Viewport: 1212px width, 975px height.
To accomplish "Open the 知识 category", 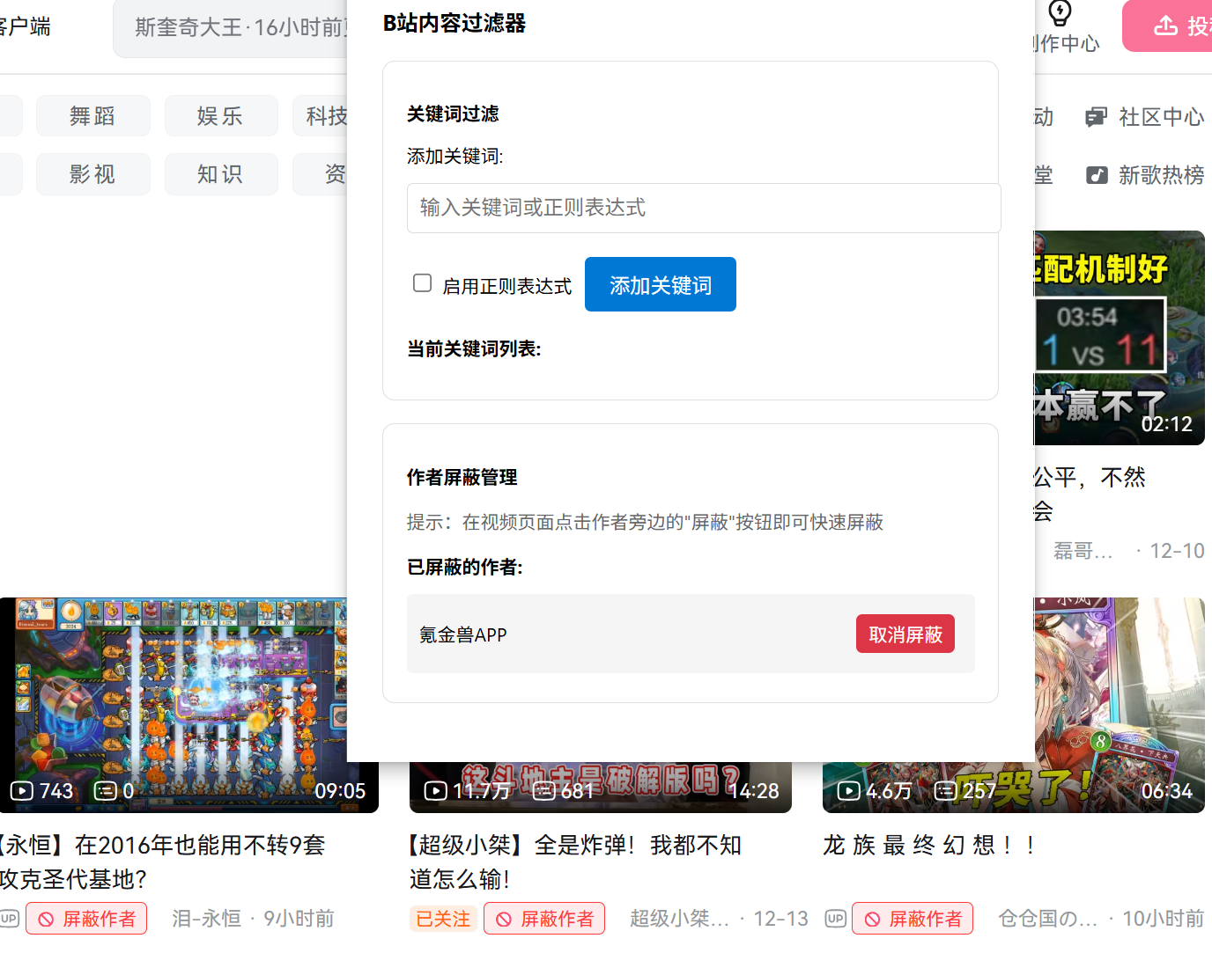I will point(220,174).
